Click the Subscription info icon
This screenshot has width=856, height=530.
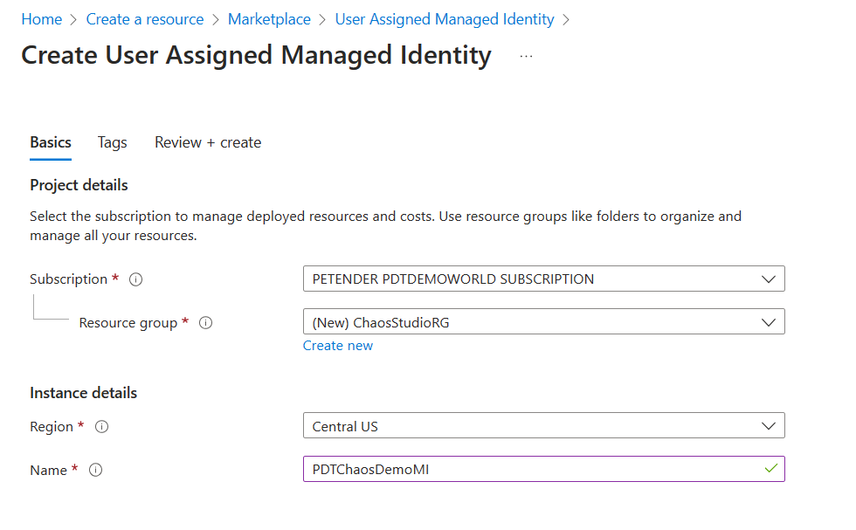(135, 279)
